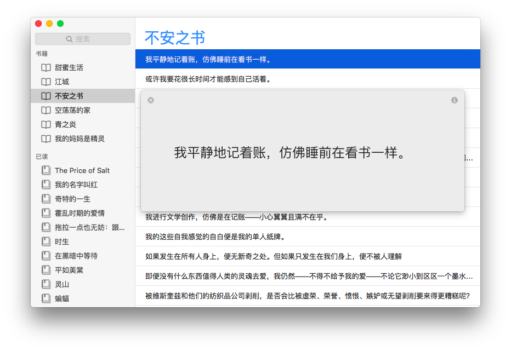Click the quote starting with 被维斯奎兹和他们的纺织品公司
The width and height of the screenshot is (511, 351).
308,296
